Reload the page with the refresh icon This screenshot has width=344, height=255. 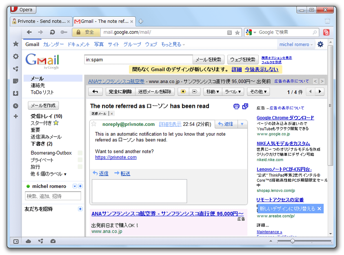[52, 33]
